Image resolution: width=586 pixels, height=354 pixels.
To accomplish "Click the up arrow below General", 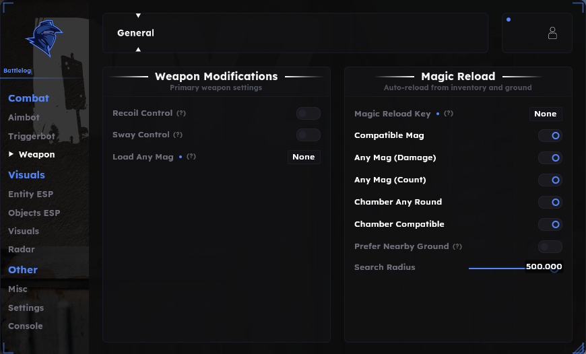I will (138, 49).
